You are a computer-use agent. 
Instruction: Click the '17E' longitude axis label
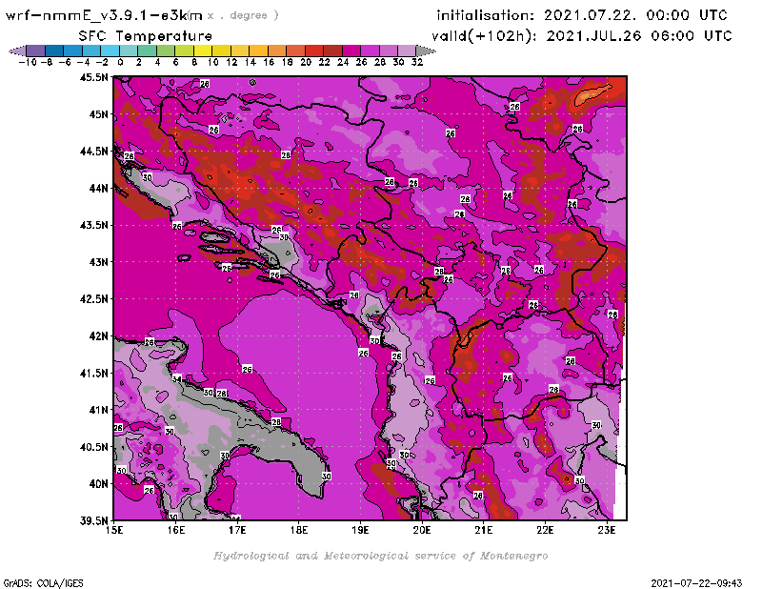(237, 530)
